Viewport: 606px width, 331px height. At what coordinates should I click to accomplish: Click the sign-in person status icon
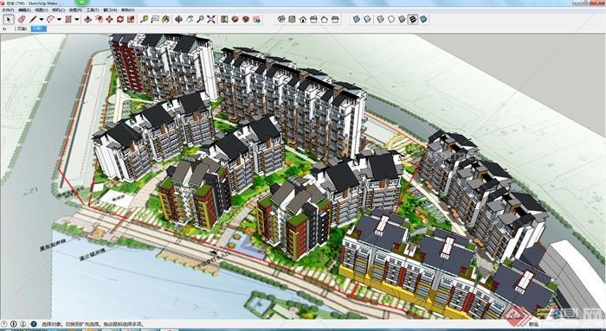[23, 324]
